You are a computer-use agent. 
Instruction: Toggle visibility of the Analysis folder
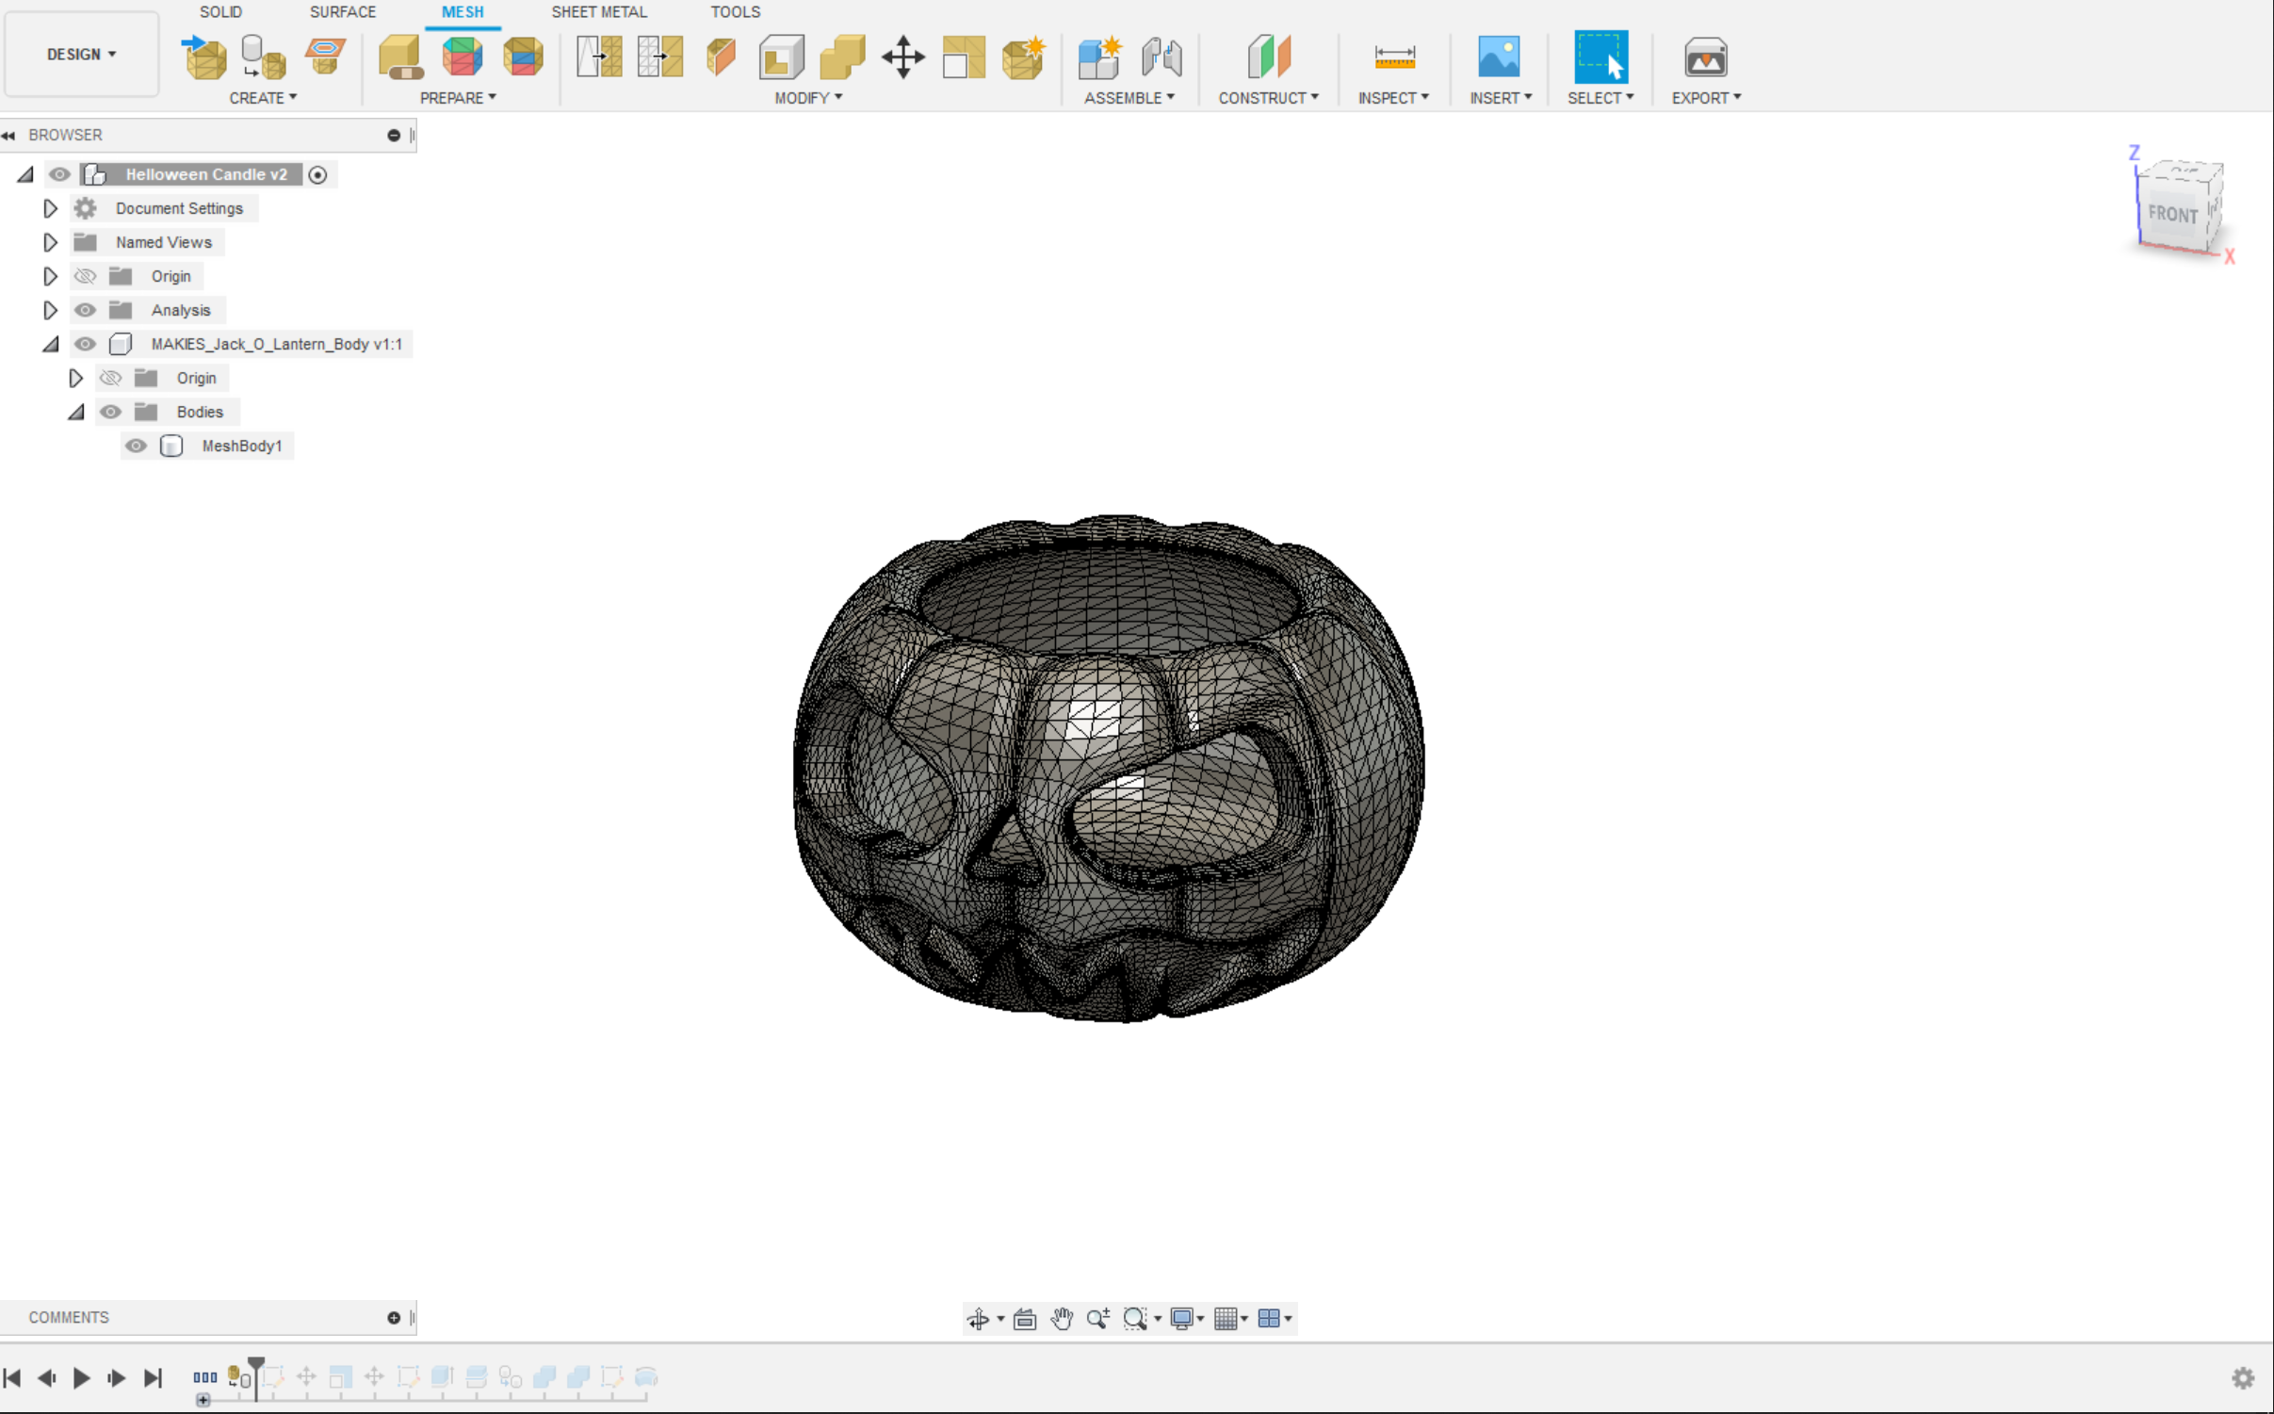85,309
